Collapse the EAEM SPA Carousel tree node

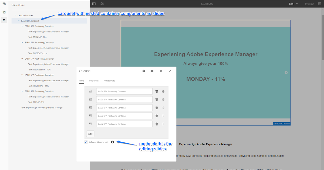[18, 21]
